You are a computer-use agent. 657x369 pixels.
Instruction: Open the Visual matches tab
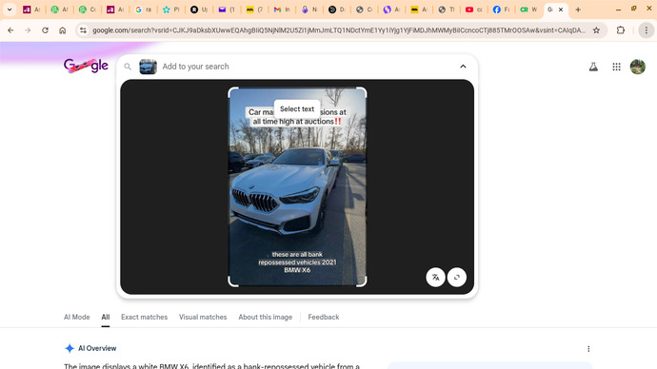pyautogui.click(x=203, y=317)
